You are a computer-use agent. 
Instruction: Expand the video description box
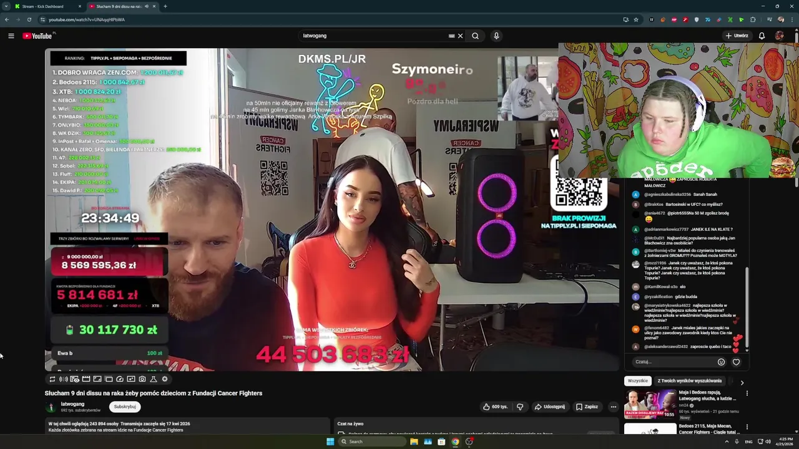coord(187,427)
